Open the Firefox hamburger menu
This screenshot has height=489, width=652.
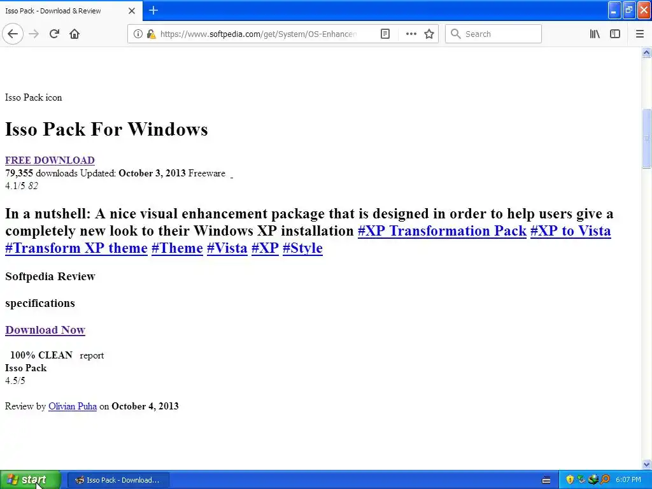(x=639, y=34)
